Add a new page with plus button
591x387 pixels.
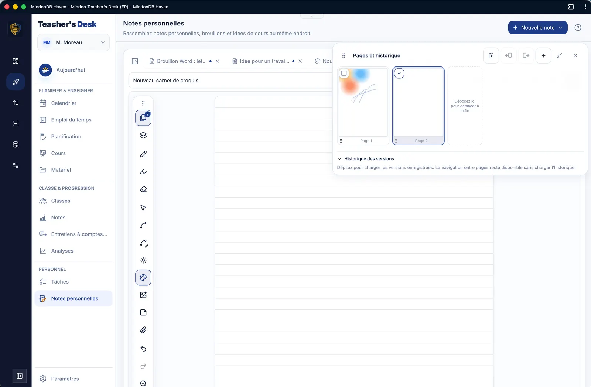[543, 55]
